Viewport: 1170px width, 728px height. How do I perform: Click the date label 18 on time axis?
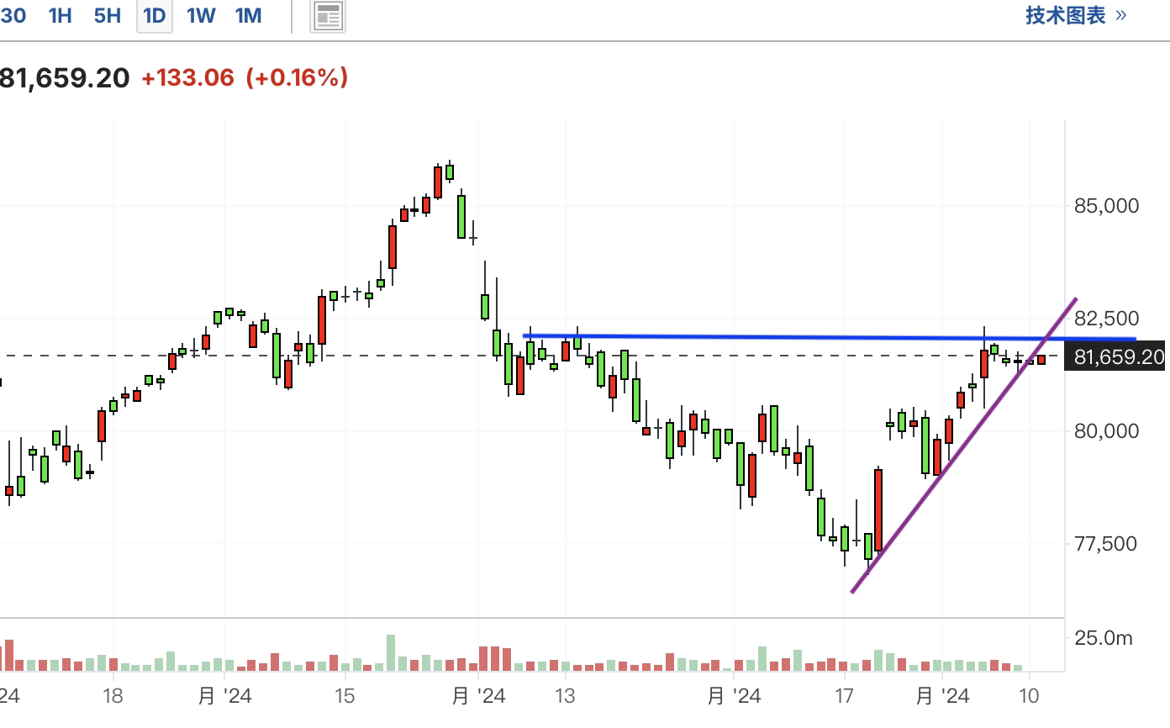click(x=113, y=696)
